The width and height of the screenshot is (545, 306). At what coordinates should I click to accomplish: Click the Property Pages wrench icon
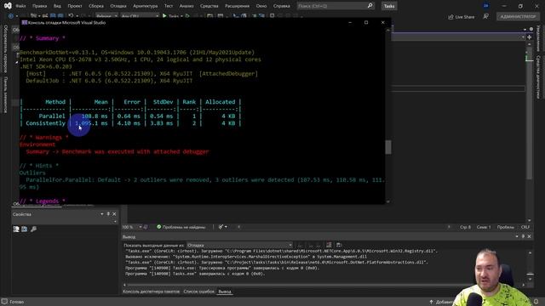tap(33, 229)
